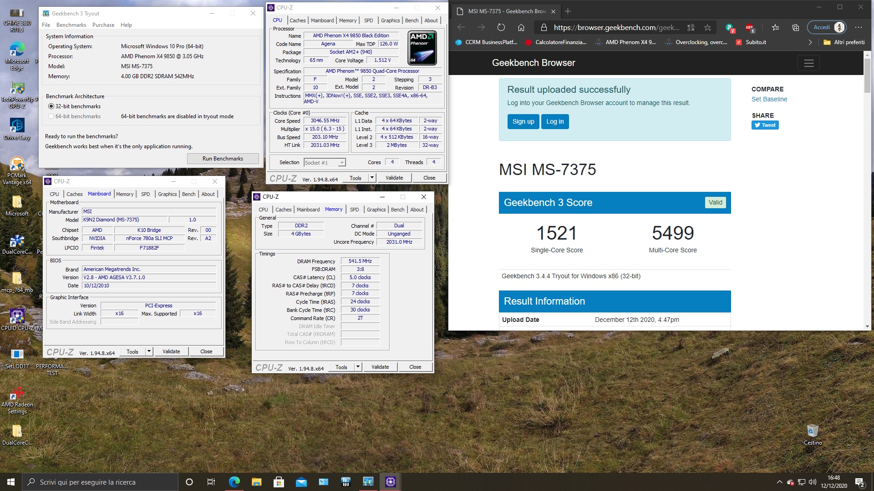Expand favorites bar overflow chevron
Viewport: 874px width, 491px height.
coord(810,42)
